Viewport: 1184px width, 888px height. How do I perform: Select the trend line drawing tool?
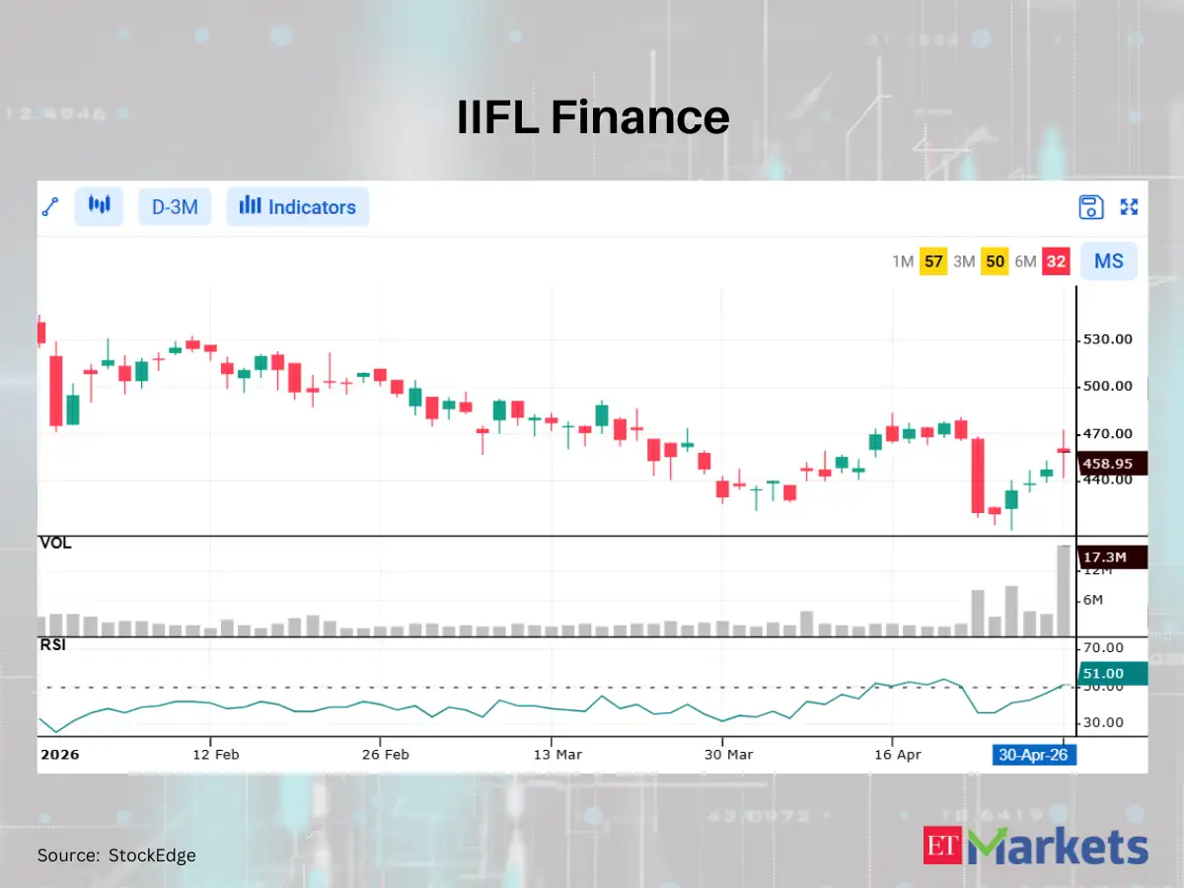[x=51, y=206]
